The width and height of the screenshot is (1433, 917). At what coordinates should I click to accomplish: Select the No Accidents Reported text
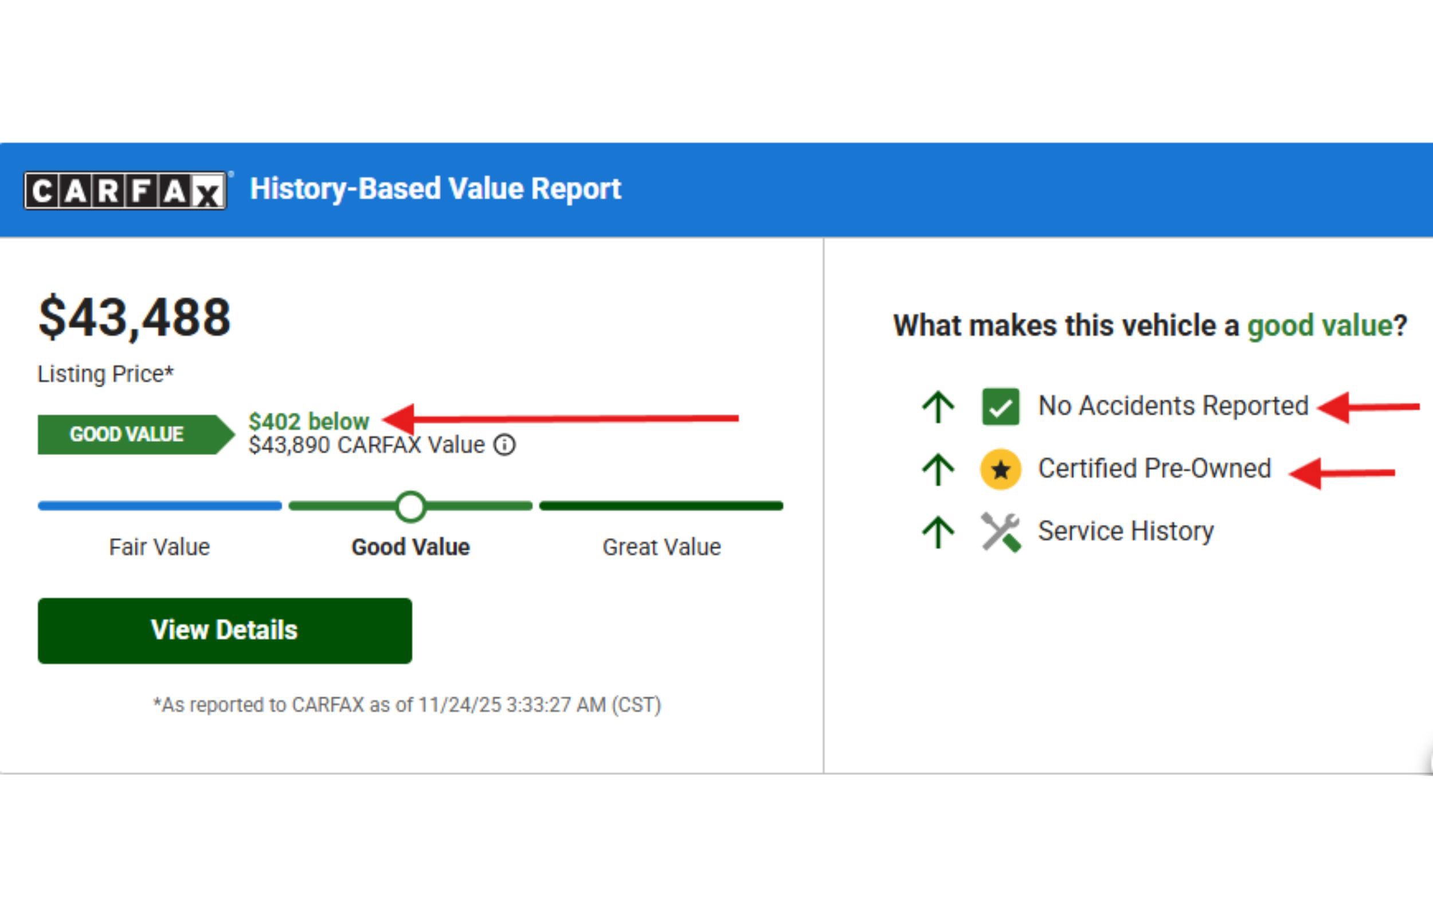click(x=1173, y=406)
